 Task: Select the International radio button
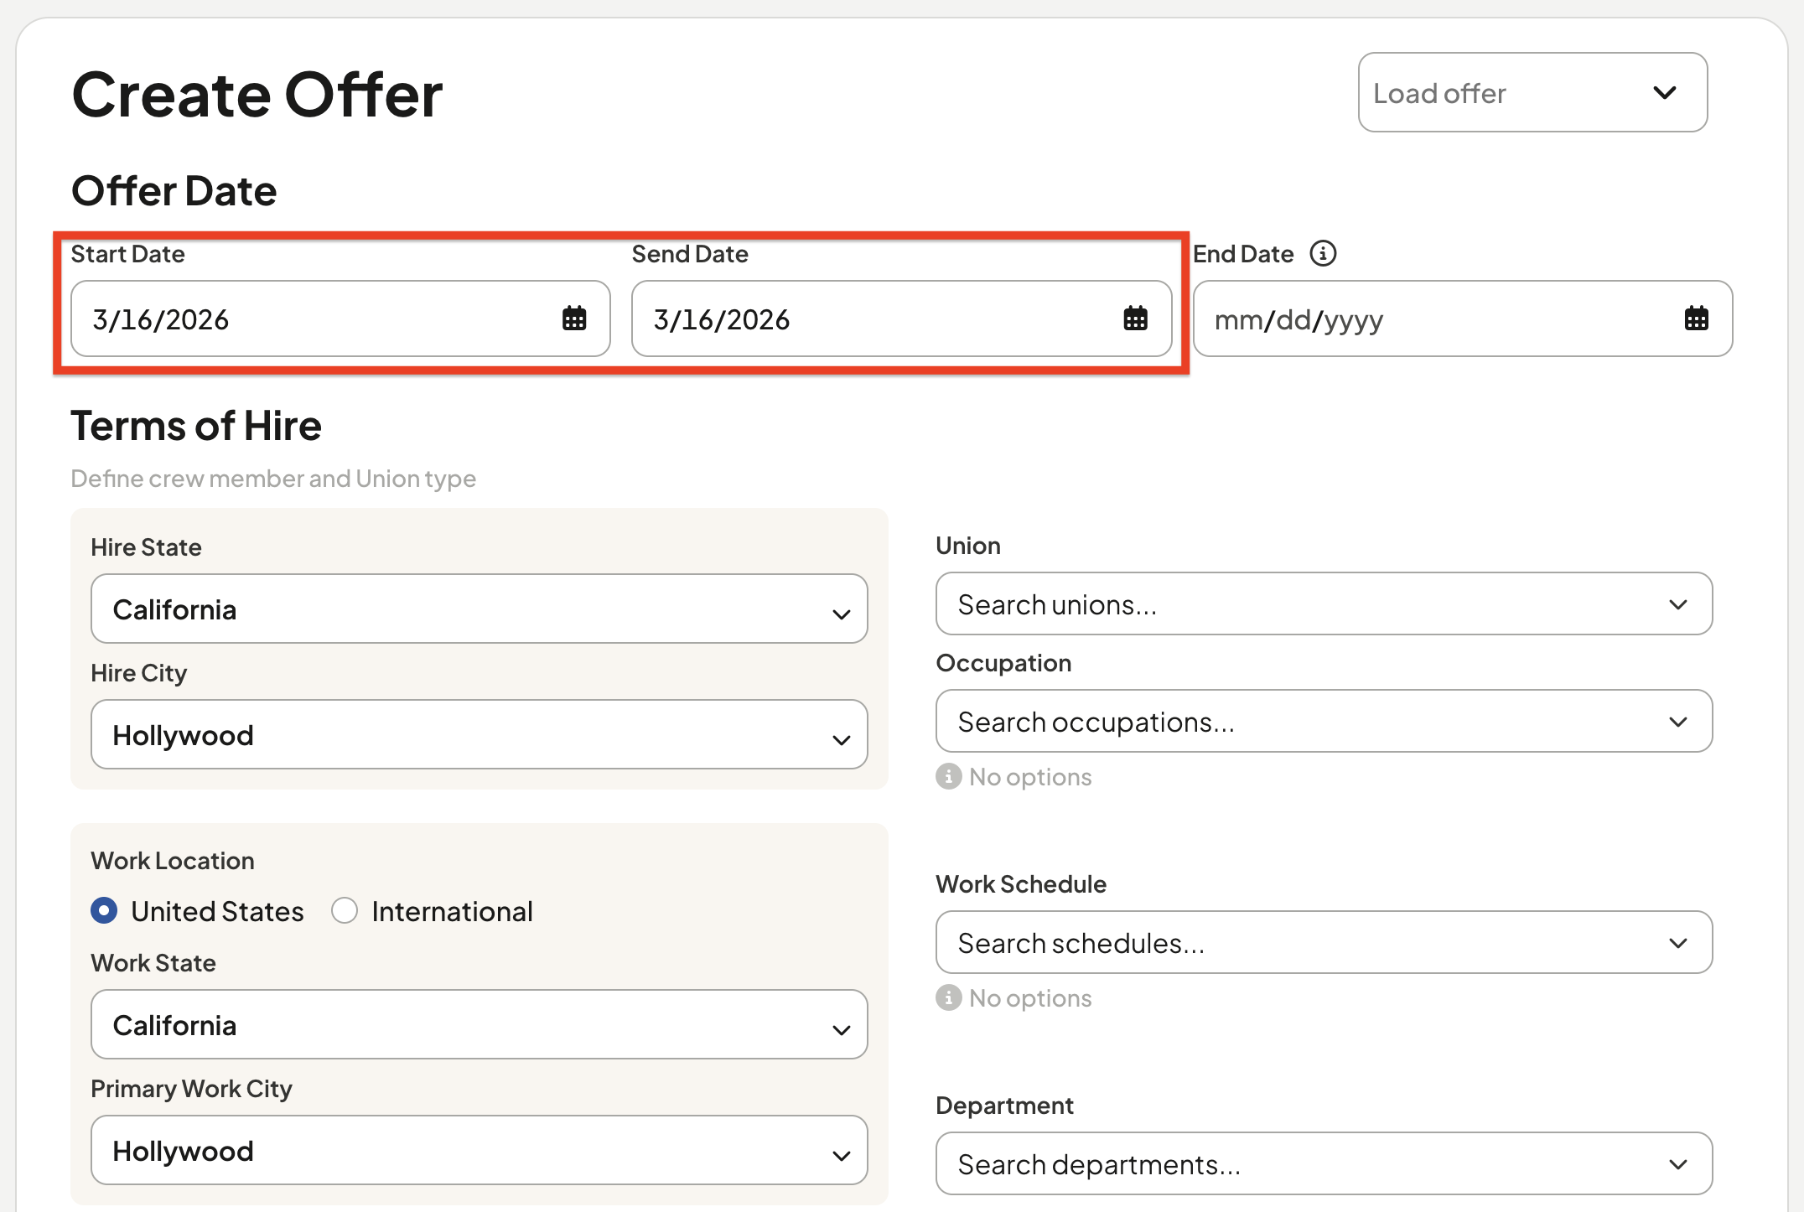345,910
